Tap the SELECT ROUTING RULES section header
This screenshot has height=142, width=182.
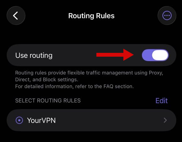click(x=48, y=101)
